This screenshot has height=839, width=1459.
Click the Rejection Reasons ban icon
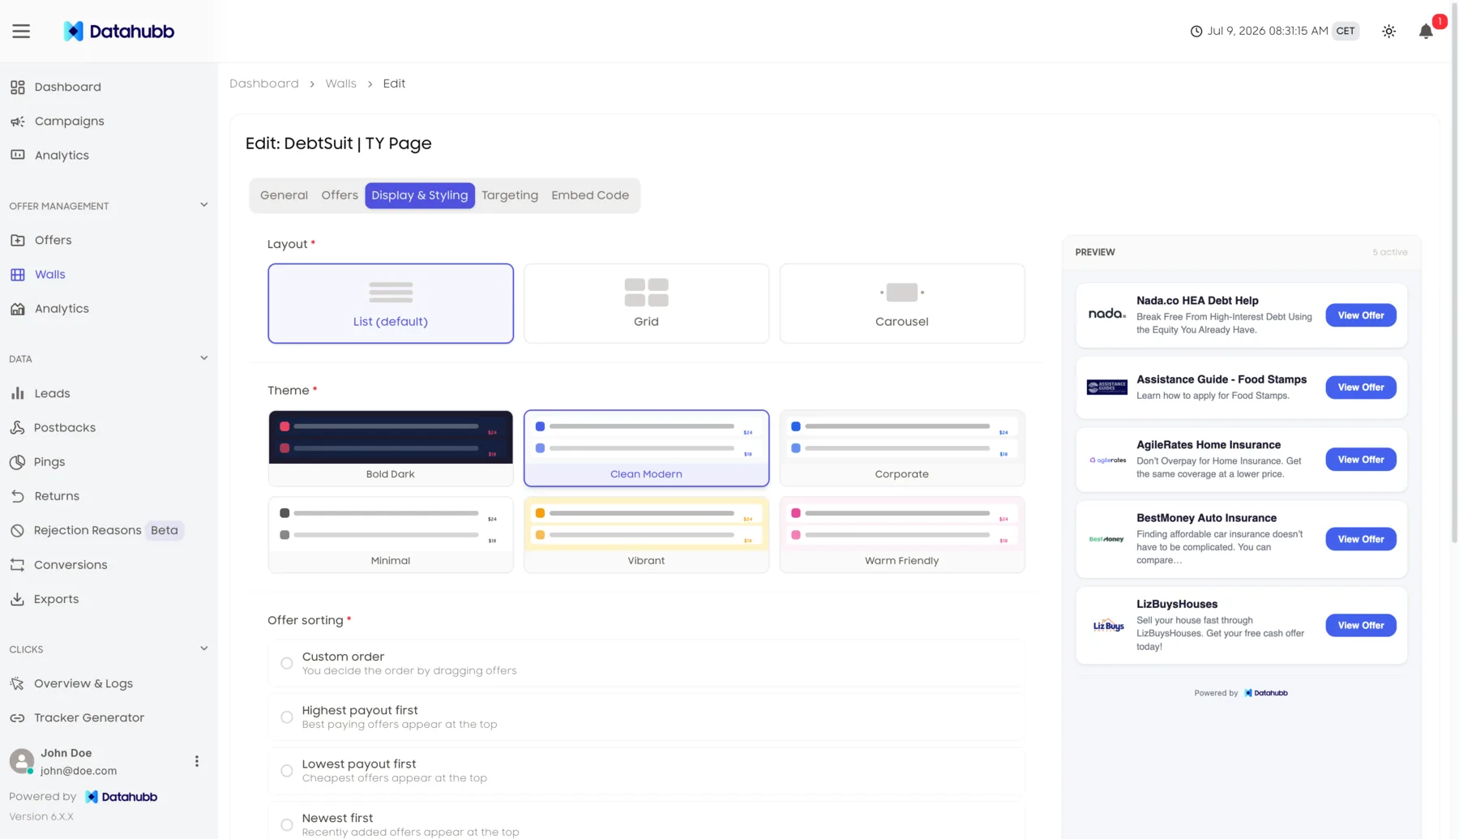coord(18,530)
